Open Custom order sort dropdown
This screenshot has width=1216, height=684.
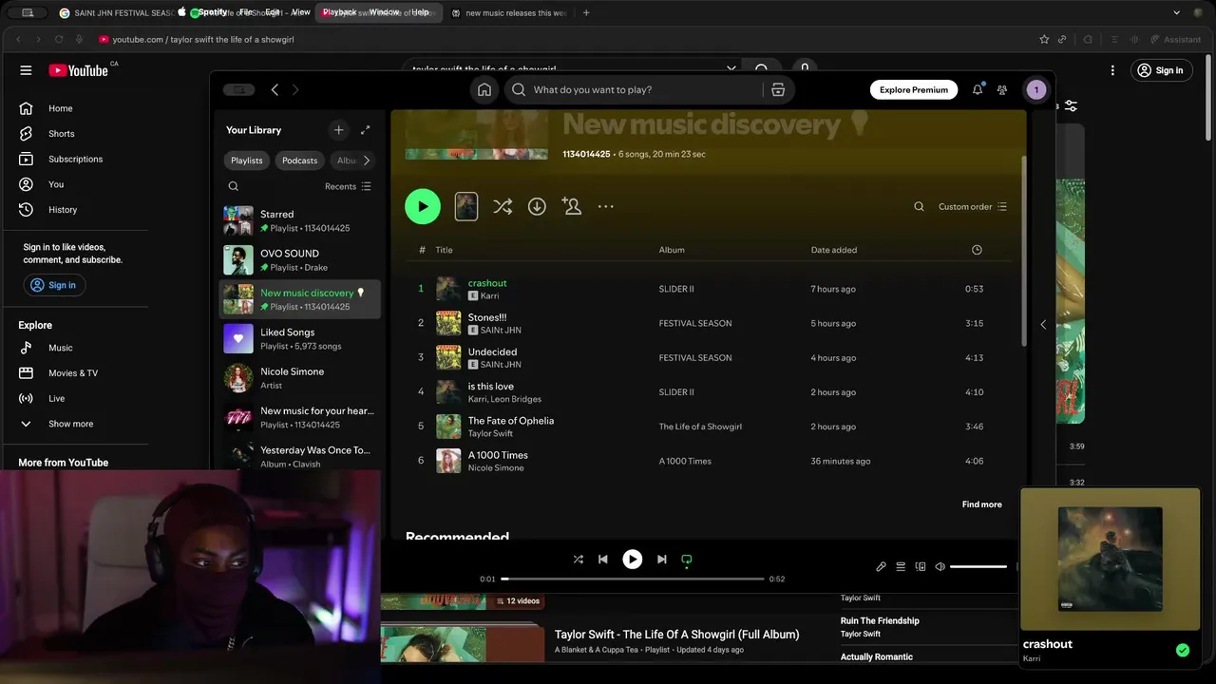pos(973,206)
